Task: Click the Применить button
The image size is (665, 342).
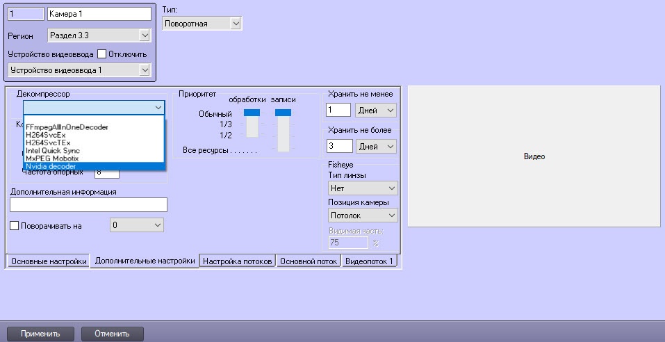Action: click(x=40, y=334)
